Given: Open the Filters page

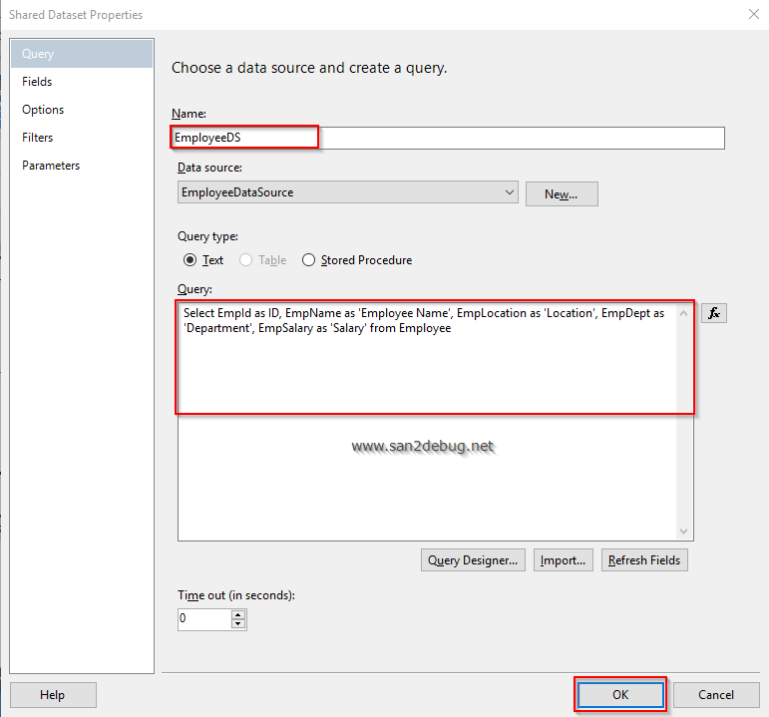Looking at the screenshot, I should tap(38, 138).
